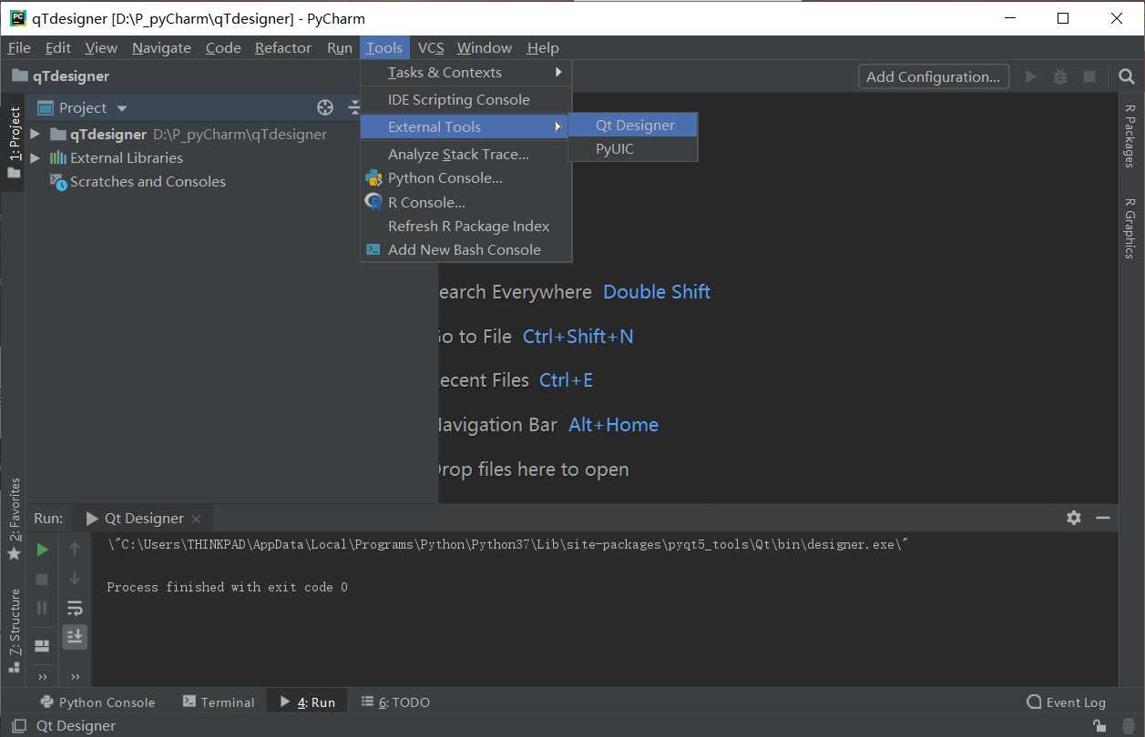Expand the External Libraries tree node
Screen dimensions: 1145x737
click(x=36, y=157)
